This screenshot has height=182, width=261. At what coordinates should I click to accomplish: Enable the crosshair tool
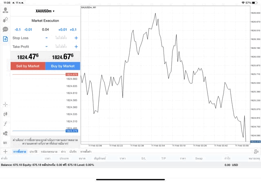[5, 105]
